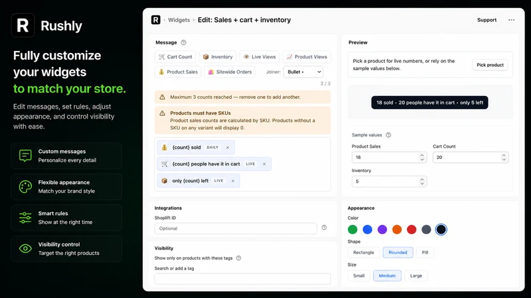Screen dimensions: 531x298
Task: Select the gray color swatch
Action: [x=426, y=230]
